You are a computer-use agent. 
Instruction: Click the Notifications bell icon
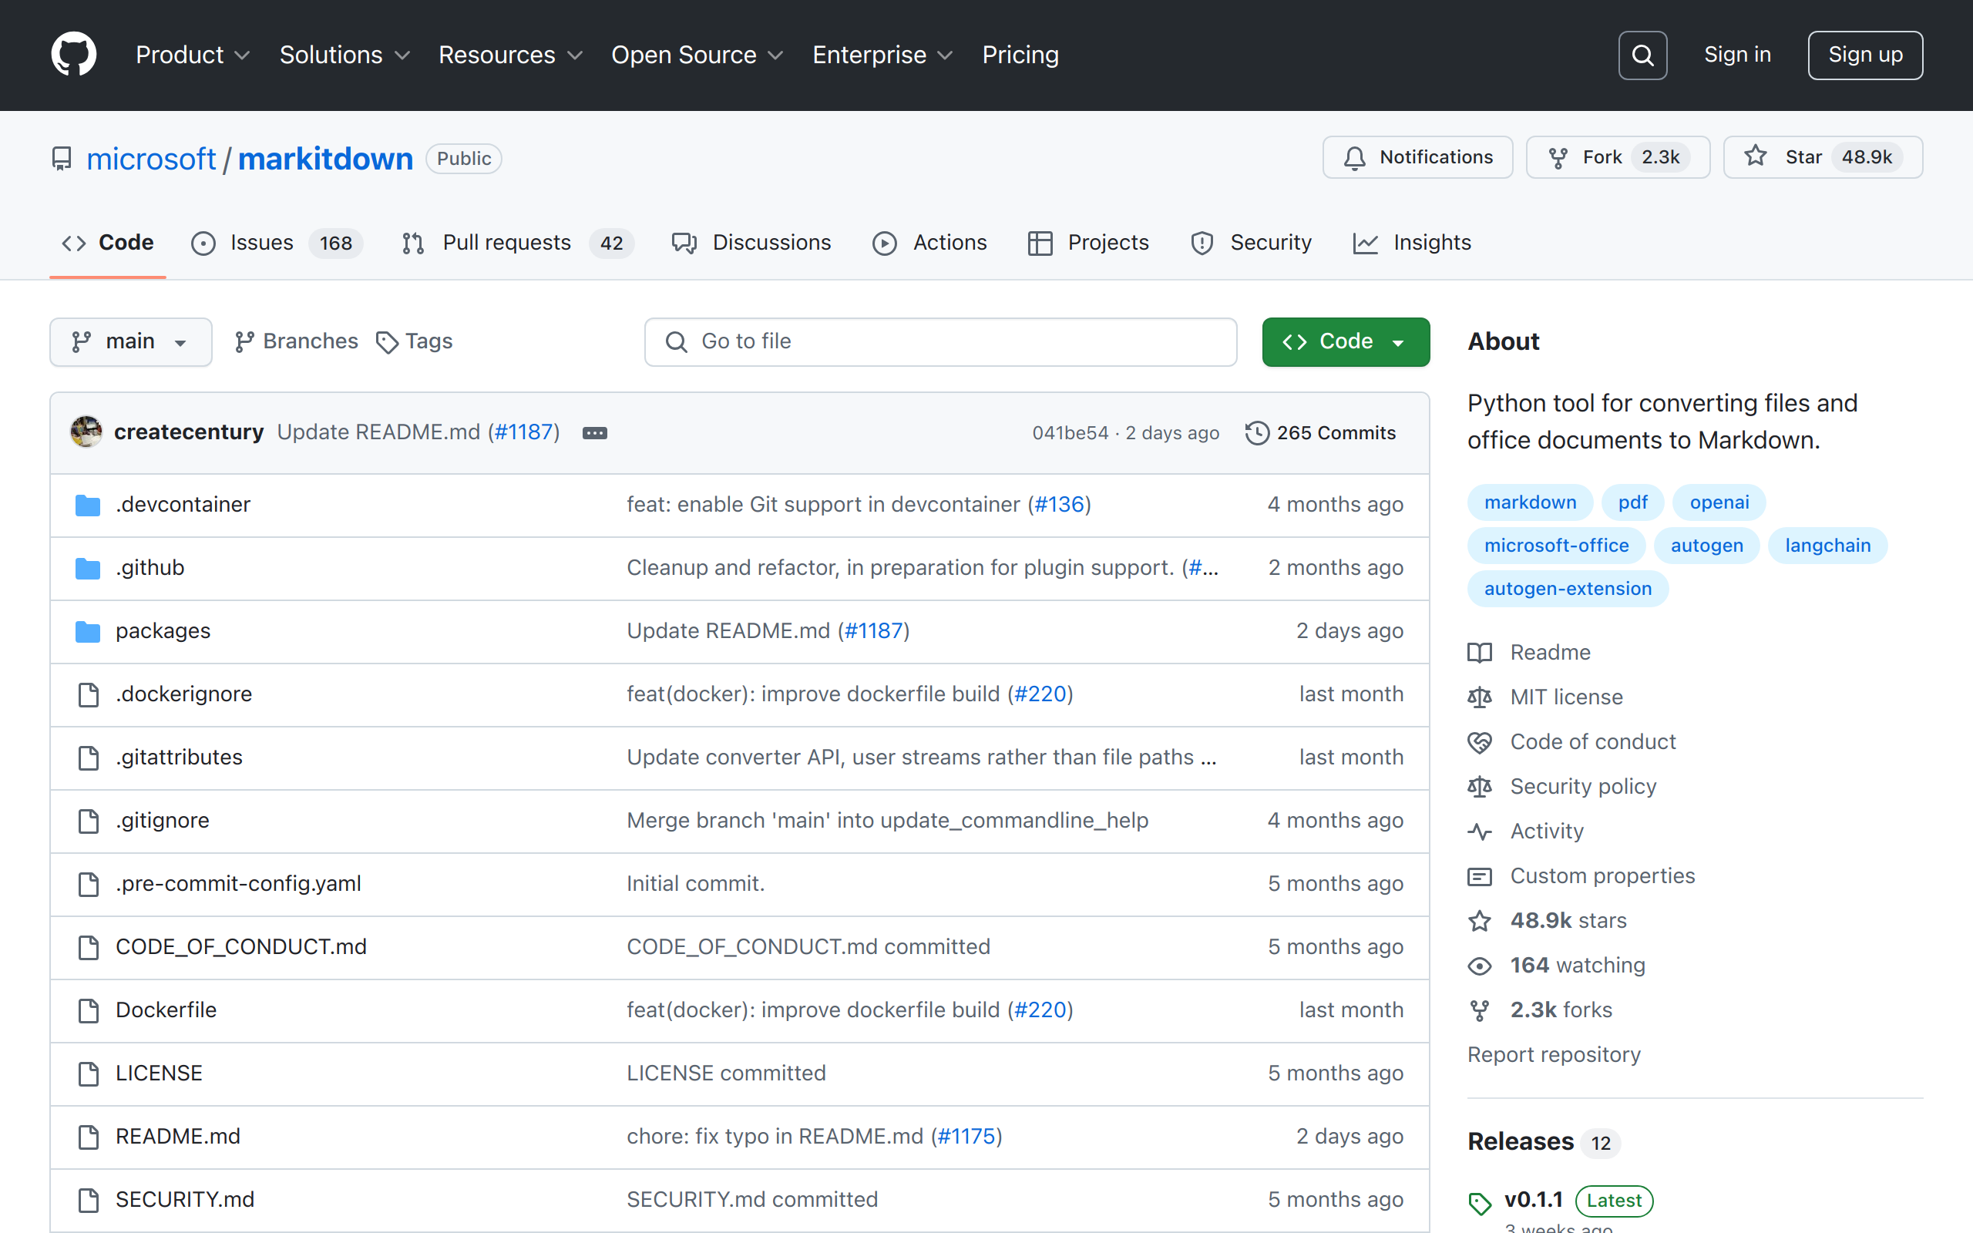pos(1354,157)
